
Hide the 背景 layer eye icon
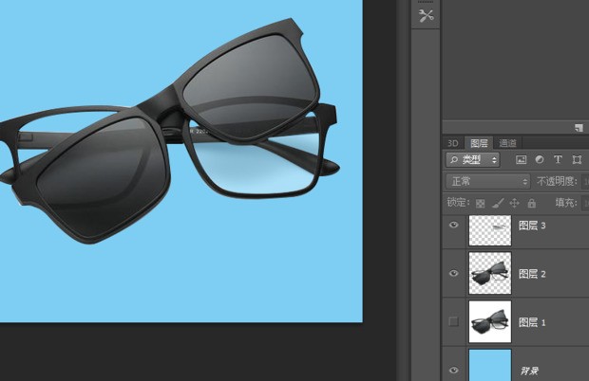tap(453, 369)
